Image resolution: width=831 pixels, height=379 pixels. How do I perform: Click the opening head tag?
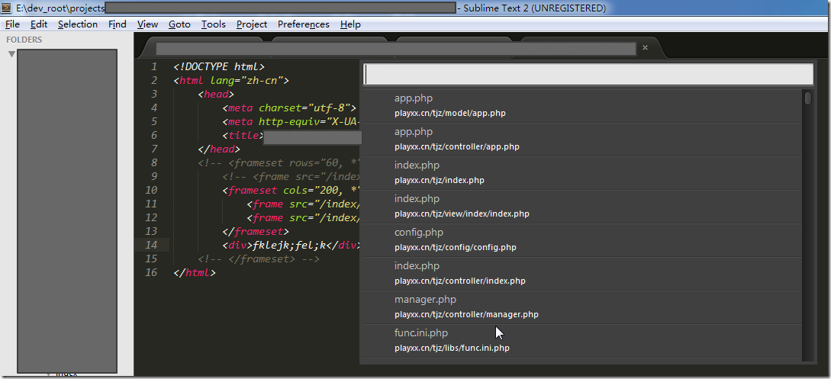pyautogui.click(x=216, y=95)
